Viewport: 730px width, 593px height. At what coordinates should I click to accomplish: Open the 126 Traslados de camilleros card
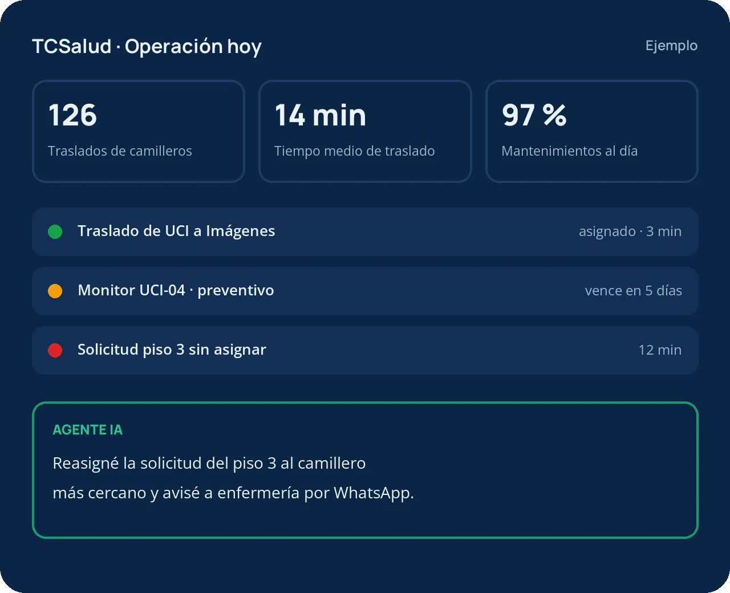coord(139,131)
